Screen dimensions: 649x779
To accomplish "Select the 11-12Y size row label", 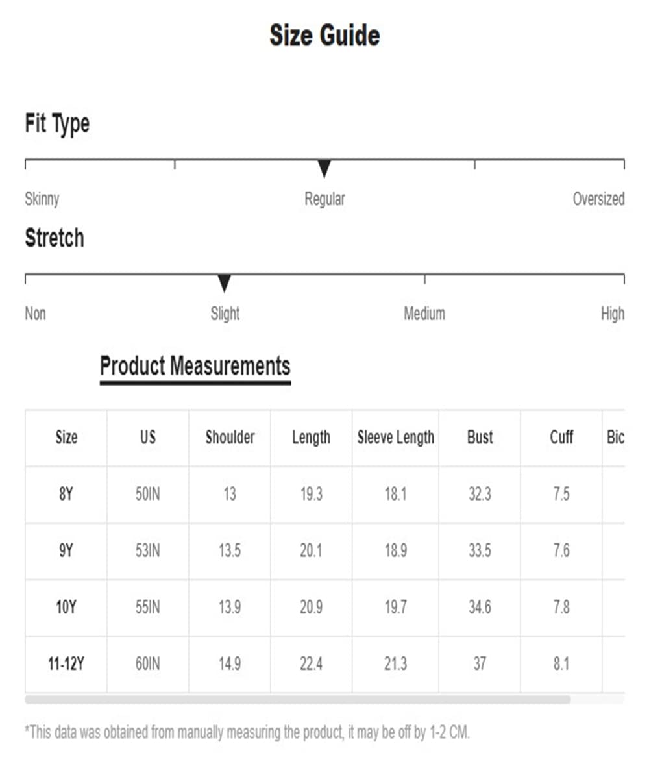I will point(66,665).
